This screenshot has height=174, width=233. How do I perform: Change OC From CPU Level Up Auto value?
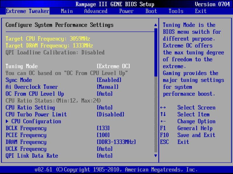pos(105,94)
